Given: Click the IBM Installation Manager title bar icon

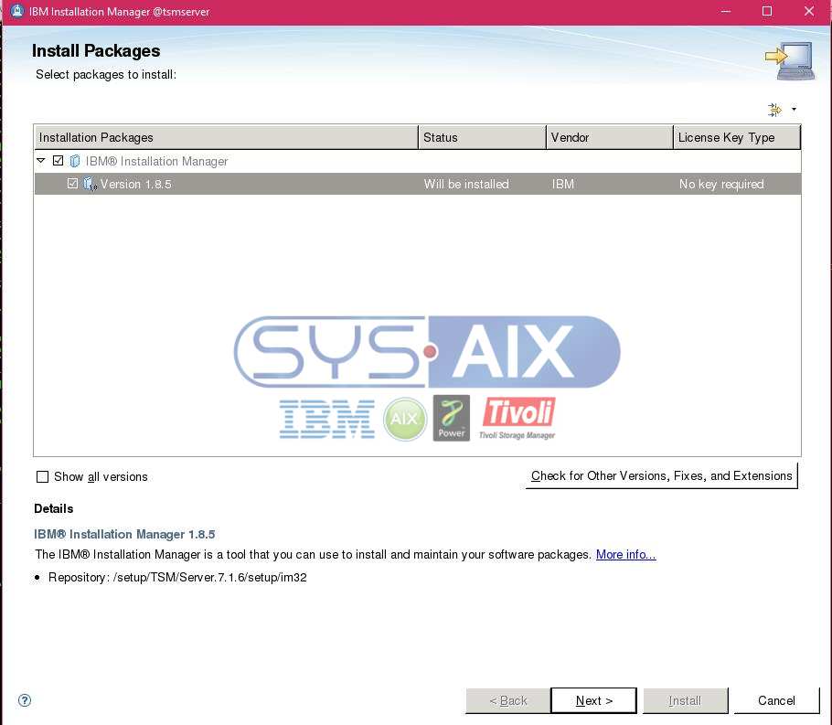Looking at the screenshot, I should pos(17,11).
